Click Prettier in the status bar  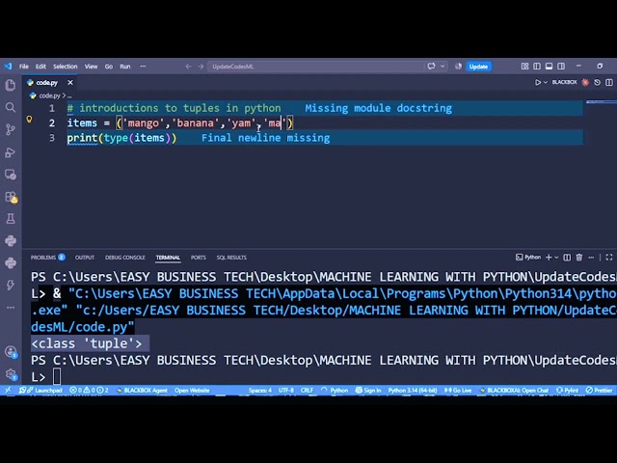tap(599, 390)
